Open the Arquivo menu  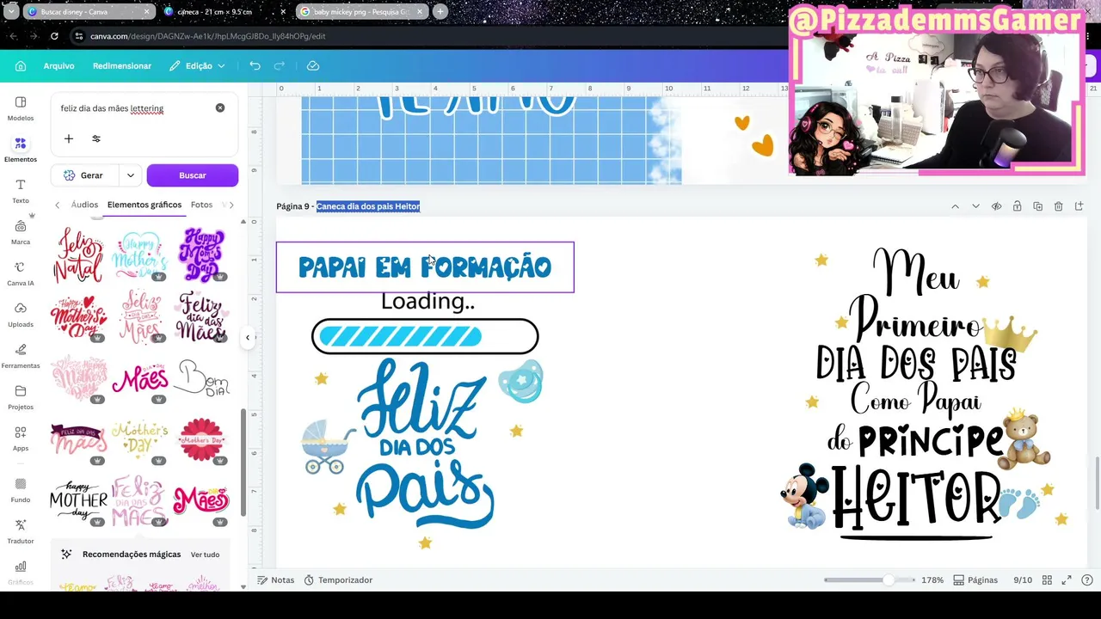(x=59, y=66)
